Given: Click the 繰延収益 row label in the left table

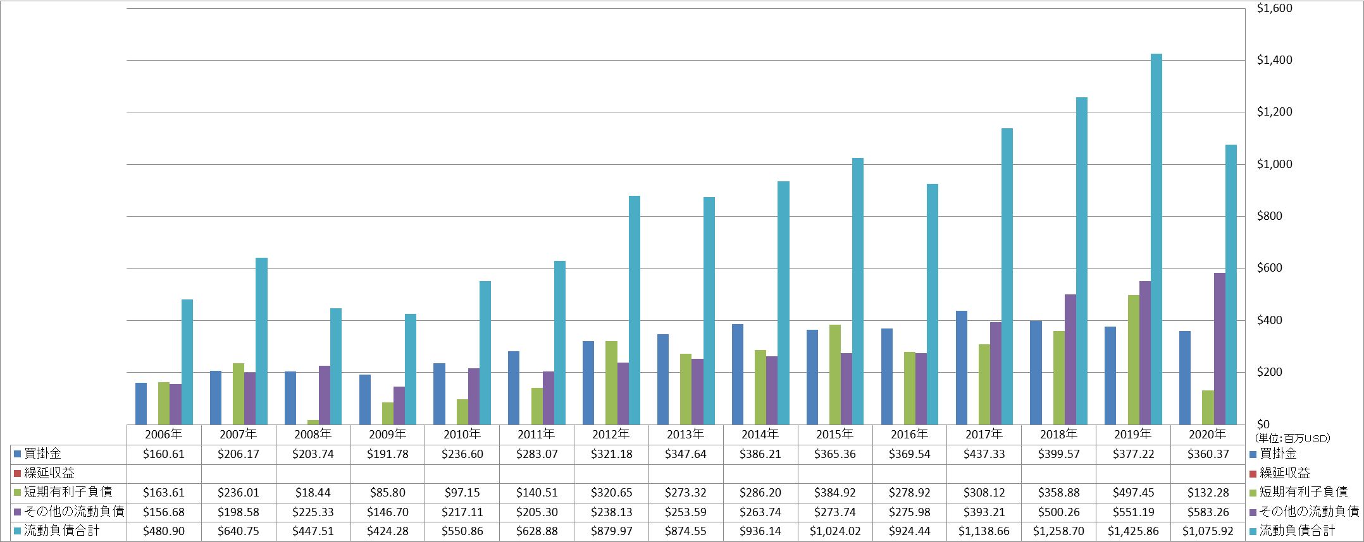Looking at the screenshot, I should pyautogui.click(x=49, y=473).
